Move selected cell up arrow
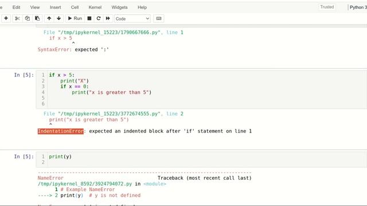 [x=49, y=18]
